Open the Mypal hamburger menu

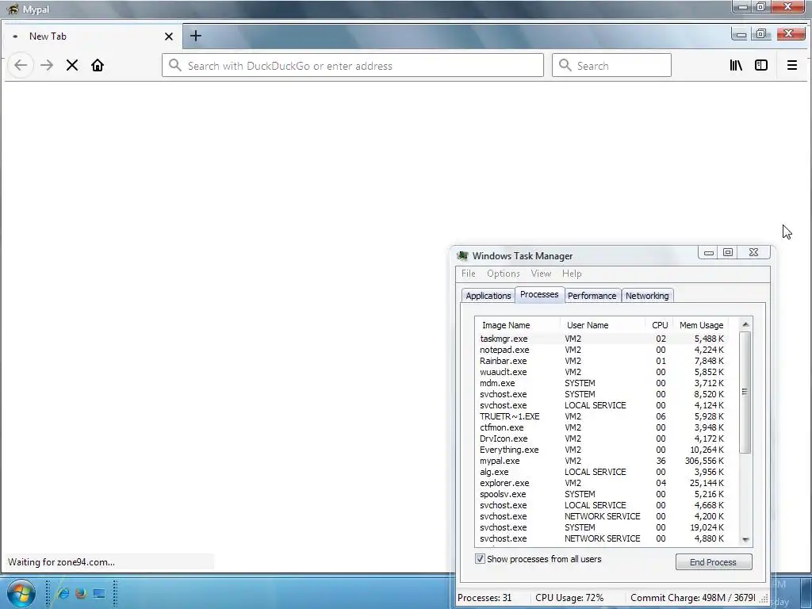[792, 65]
